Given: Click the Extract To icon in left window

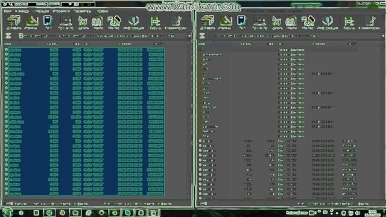Looking at the screenshot, I should click(32, 22).
